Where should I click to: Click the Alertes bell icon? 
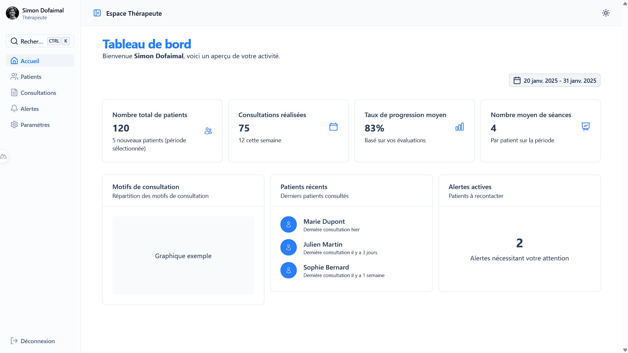click(x=14, y=109)
